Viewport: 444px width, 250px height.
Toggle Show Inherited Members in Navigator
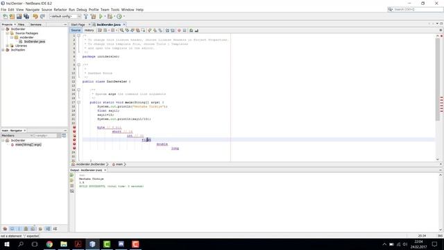tap(5, 228)
